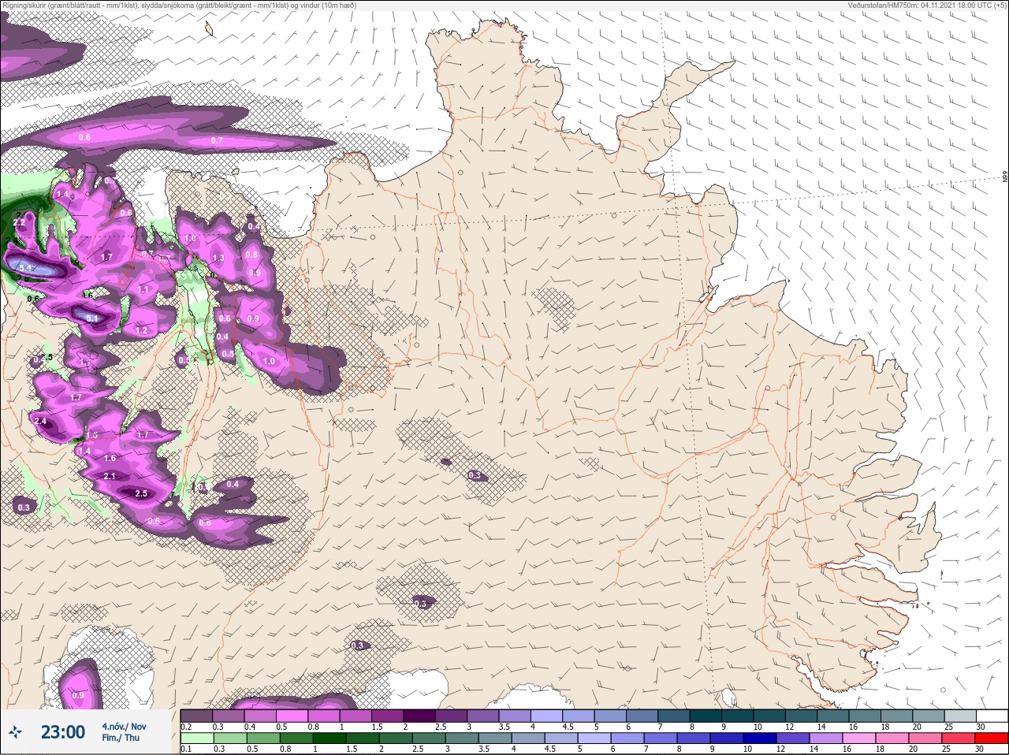Click the star icon beside the 23:00 time
The height and width of the screenshot is (755, 1009).
pos(16,732)
